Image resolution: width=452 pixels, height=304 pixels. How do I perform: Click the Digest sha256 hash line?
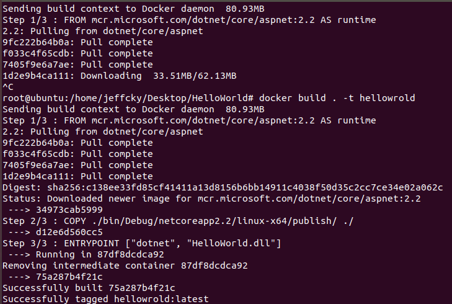pyautogui.click(x=222, y=187)
